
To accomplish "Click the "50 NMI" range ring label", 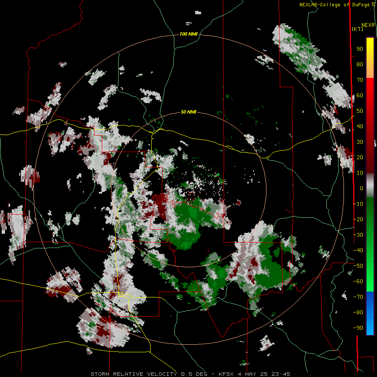I will (x=188, y=112).
